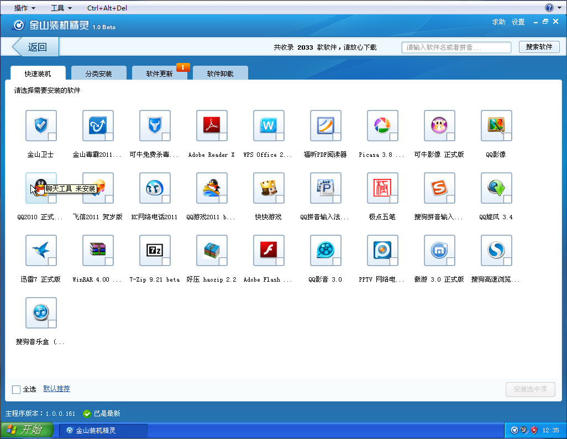Tick the checkbox on 极点五笔 icon

(x=394, y=199)
